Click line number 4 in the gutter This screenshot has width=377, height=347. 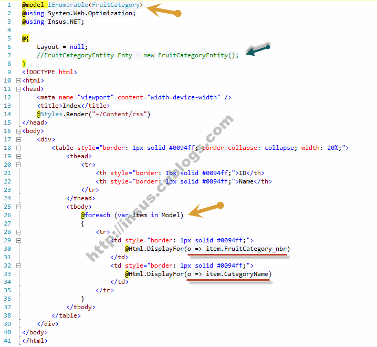tap(9, 30)
